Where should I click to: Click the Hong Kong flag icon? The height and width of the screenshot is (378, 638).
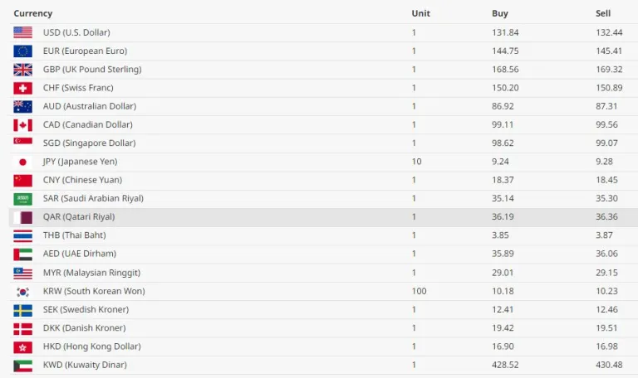22,346
